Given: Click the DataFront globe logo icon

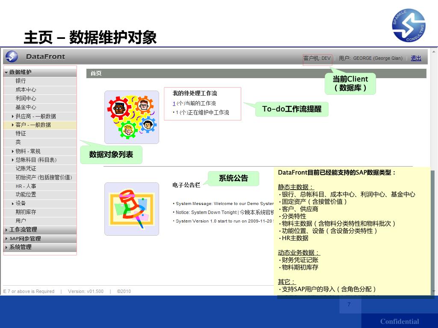Looking at the screenshot, I should (x=12, y=57).
